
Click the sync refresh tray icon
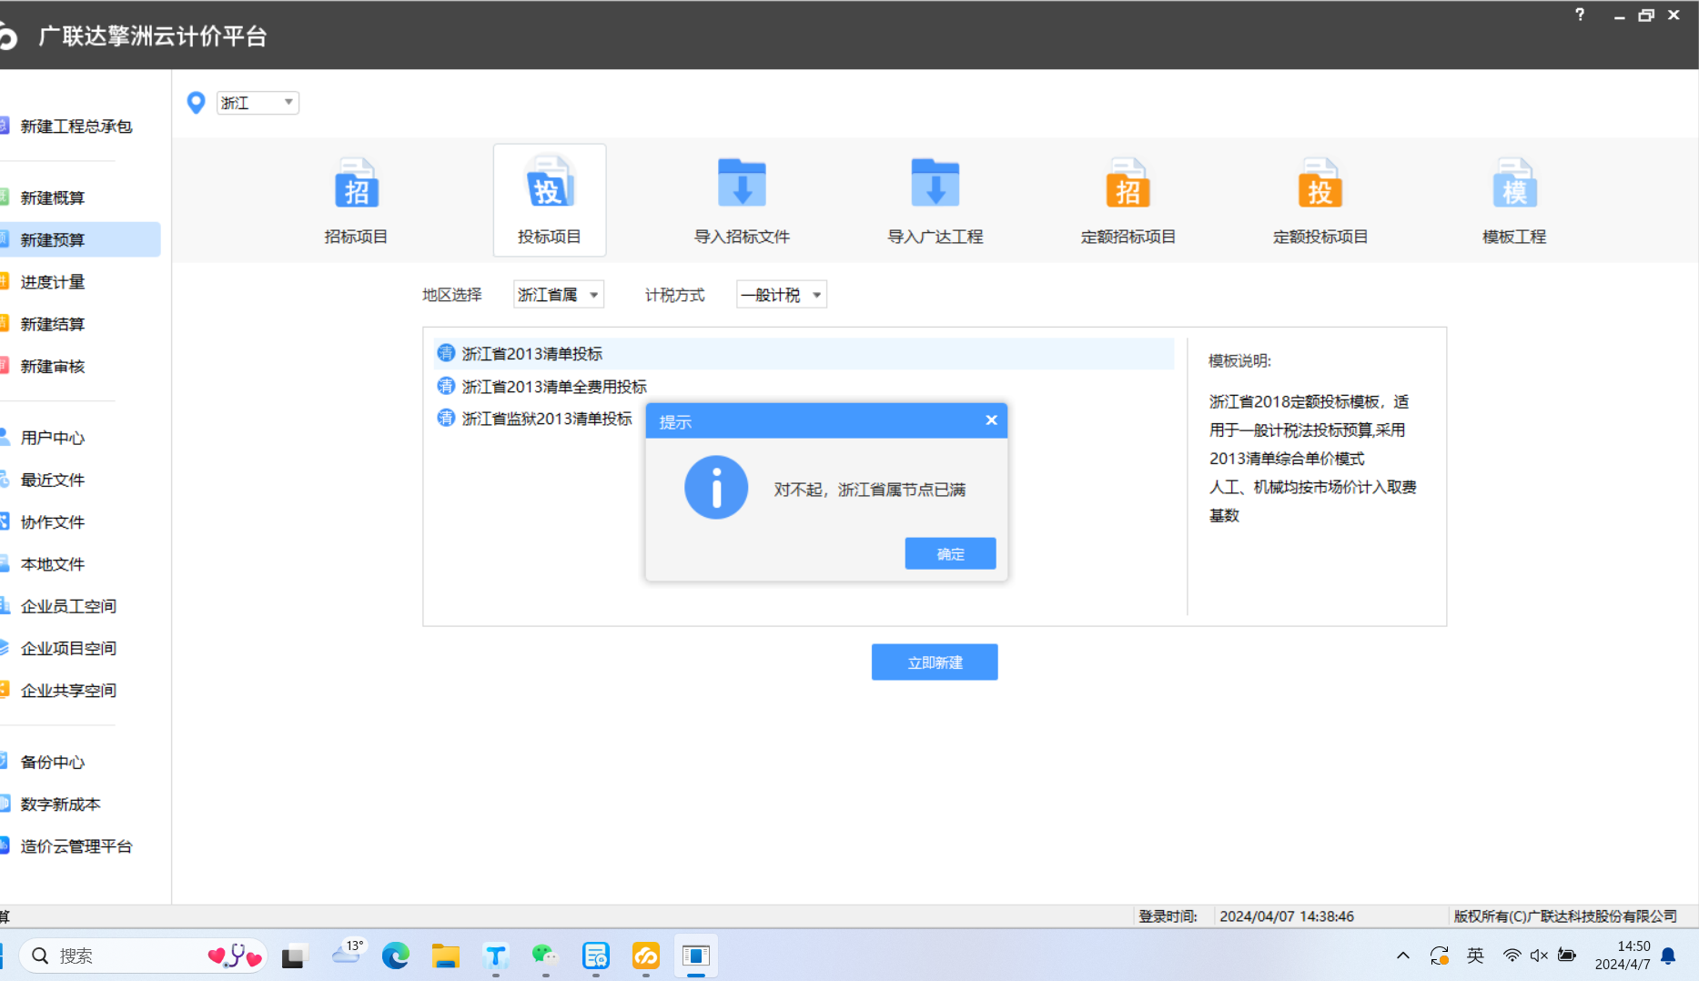coord(1439,956)
